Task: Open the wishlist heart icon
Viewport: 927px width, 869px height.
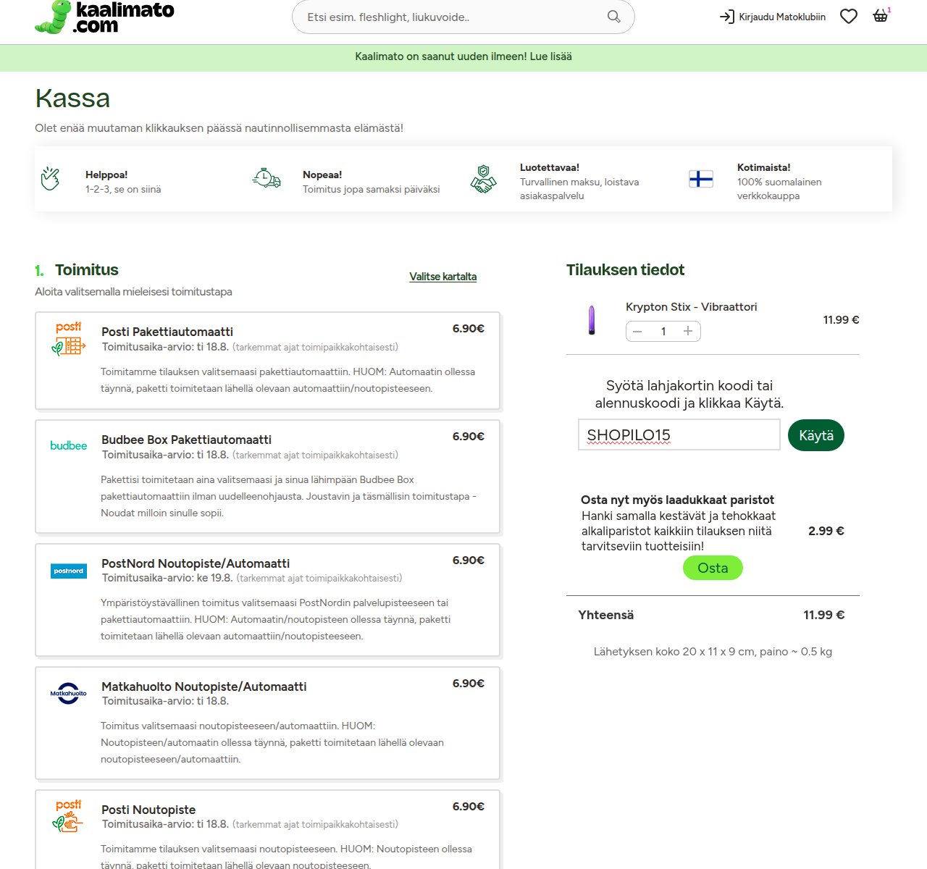Action: click(x=849, y=16)
